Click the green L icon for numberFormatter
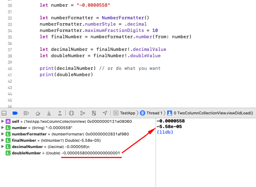 pyautogui.click(x=8, y=134)
